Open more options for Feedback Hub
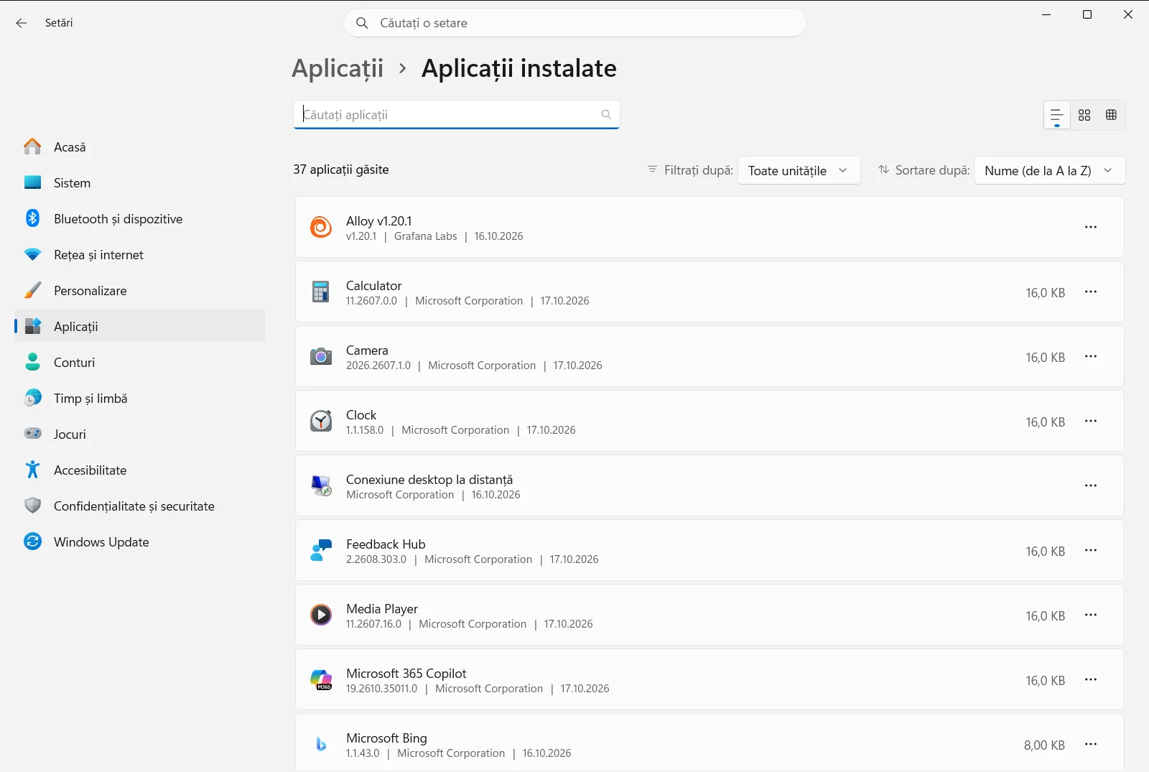The height and width of the screenshot is (772, 1149). [1091, 550]
